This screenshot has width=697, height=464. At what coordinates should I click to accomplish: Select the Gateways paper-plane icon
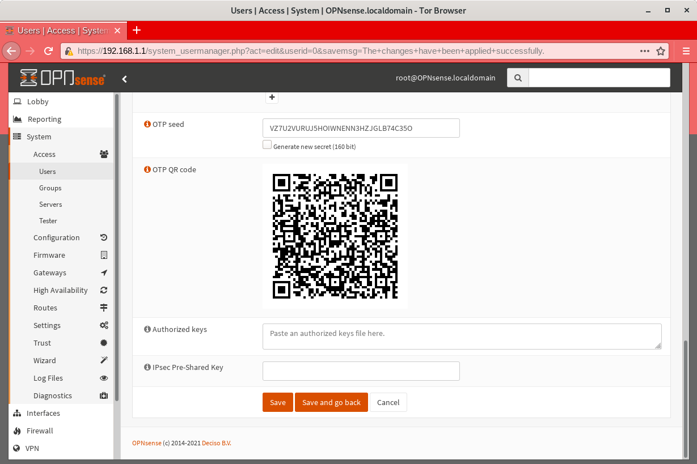click(x=104, y=273)
